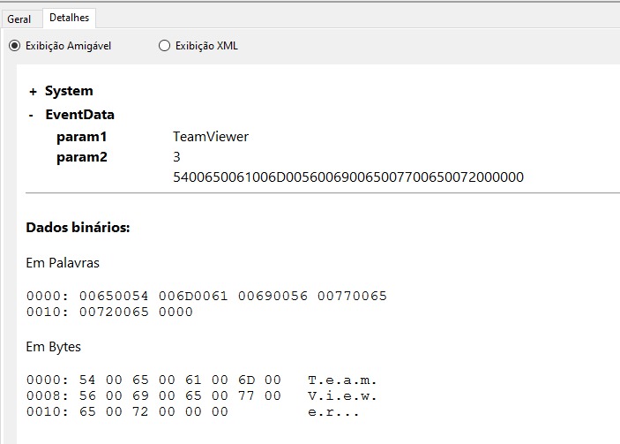Select the param2 label
The height and width of the screenshot is (444, 620).
coord(81,157)
